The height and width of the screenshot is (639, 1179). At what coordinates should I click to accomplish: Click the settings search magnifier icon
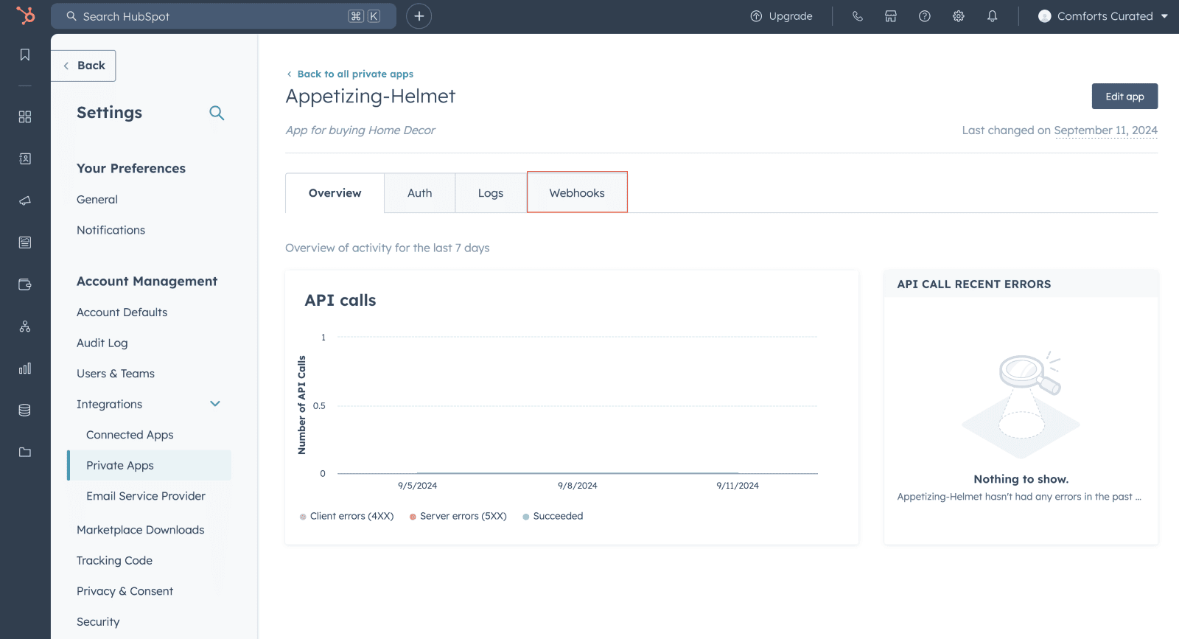tap(217, 113)
